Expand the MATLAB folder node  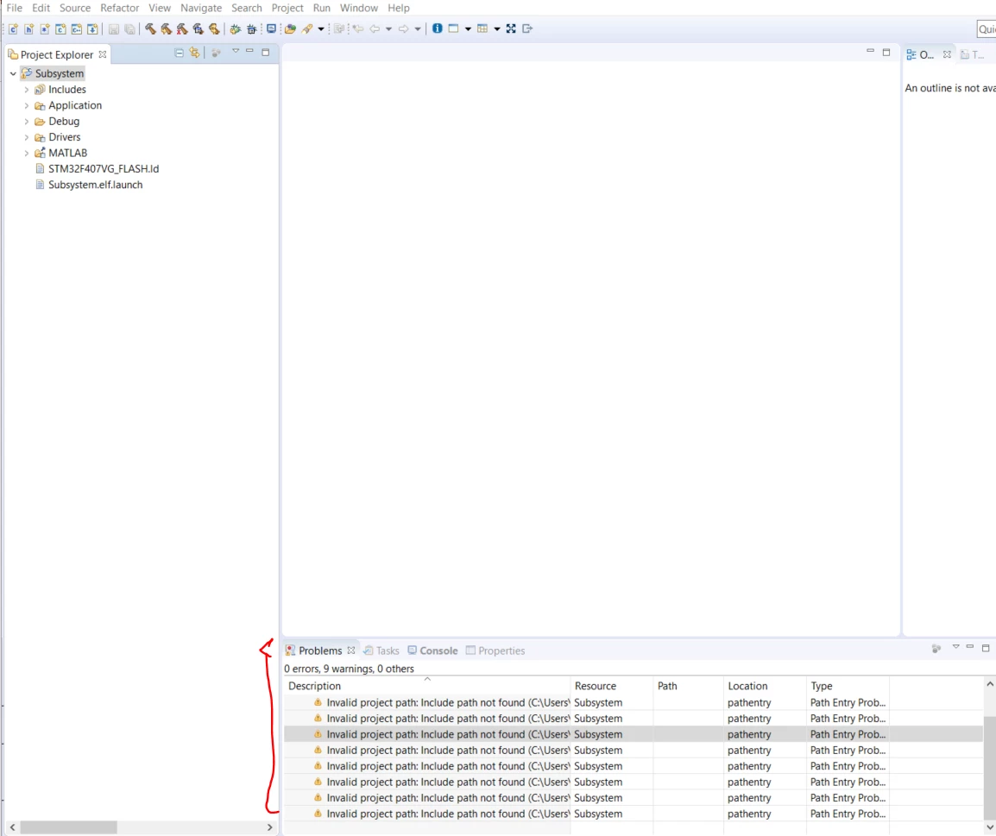pos(27,153)
